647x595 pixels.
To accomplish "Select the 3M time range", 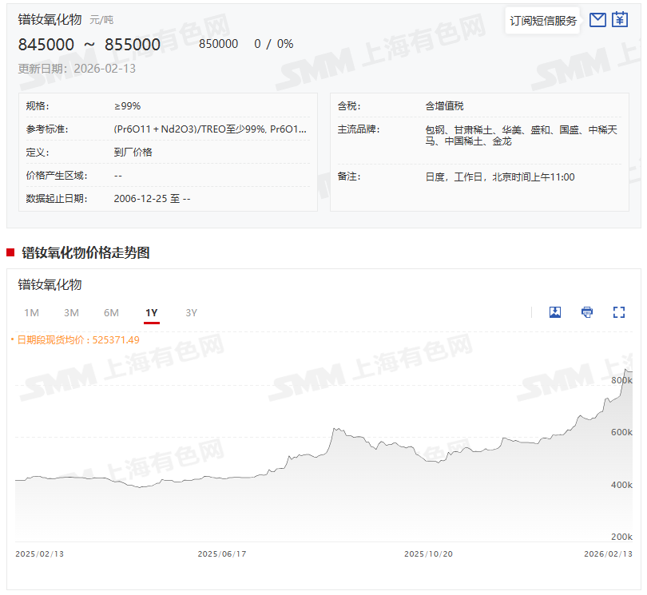I will pos(72,312).
